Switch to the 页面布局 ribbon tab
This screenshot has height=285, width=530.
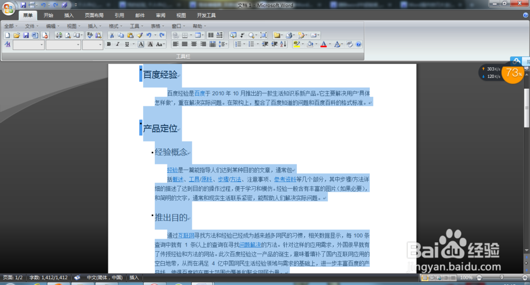[94, 15]
